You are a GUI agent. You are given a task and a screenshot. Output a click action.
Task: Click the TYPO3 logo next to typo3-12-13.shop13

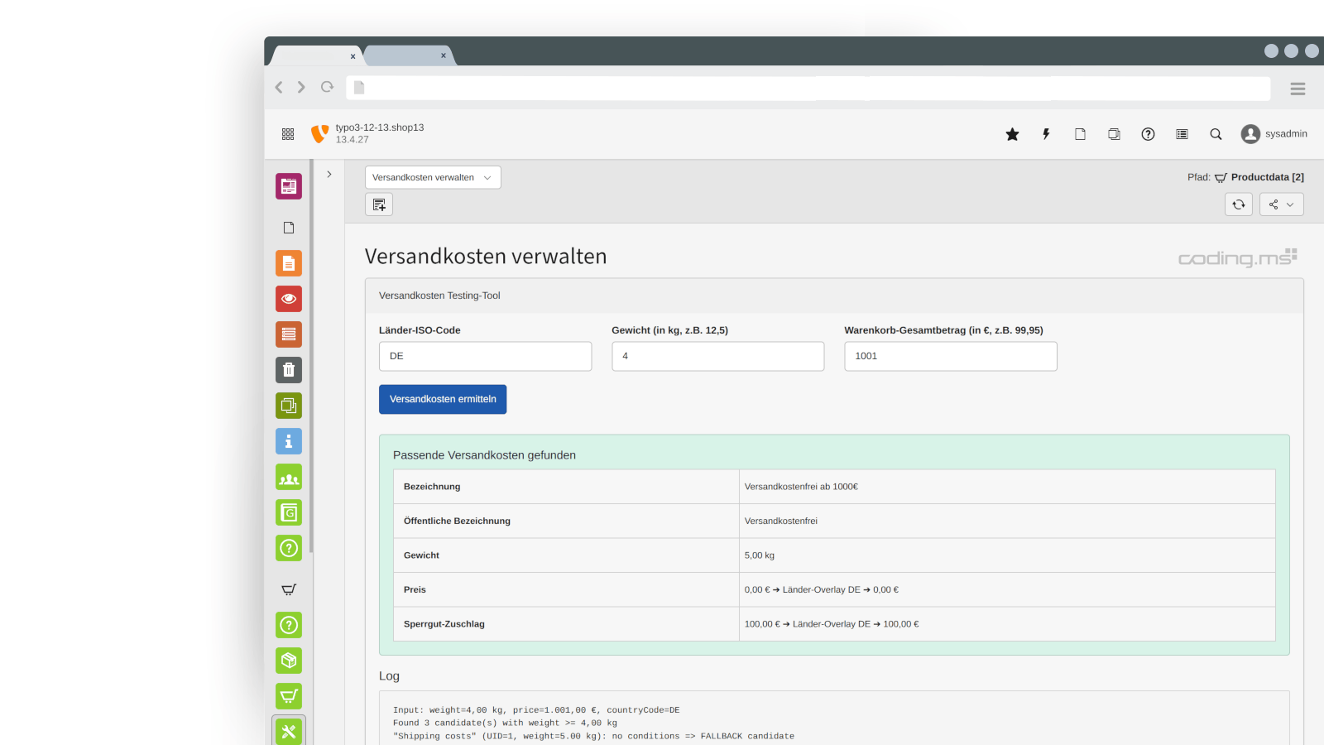pos(319,133)
